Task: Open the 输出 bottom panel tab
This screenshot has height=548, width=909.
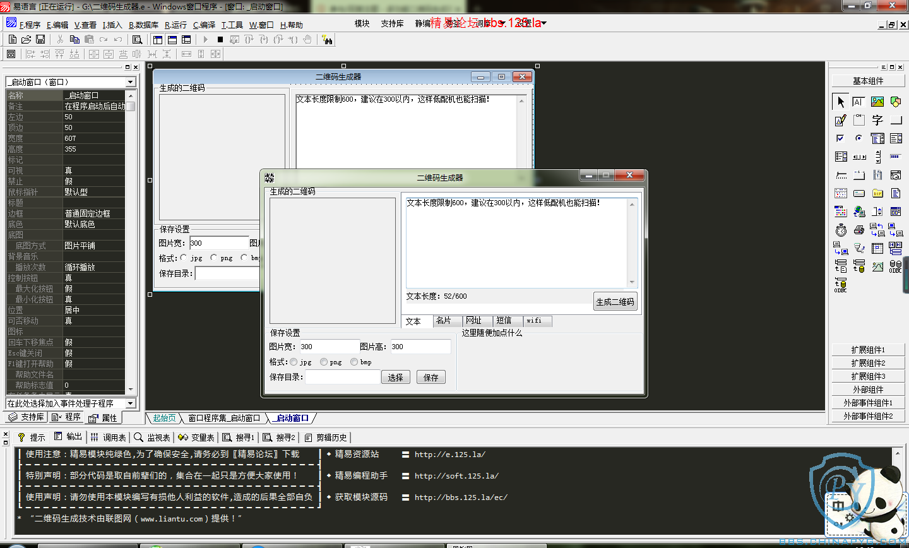Action: click(x=68, y=437)
